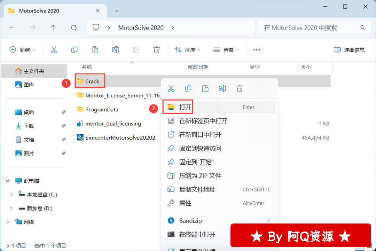Choose 固定到"开始" in the context menu
The image size is (376, 251).
tap(219, 162)
